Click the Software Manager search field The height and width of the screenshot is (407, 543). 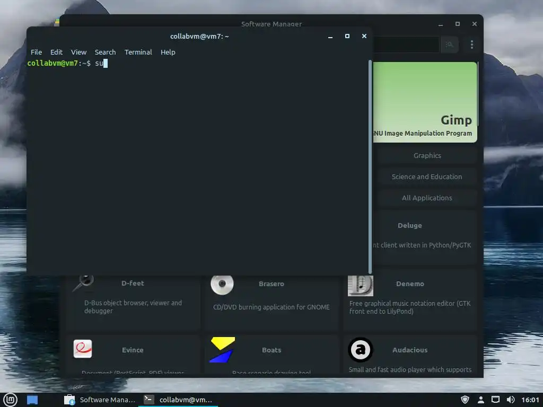(x=406, y=45)
